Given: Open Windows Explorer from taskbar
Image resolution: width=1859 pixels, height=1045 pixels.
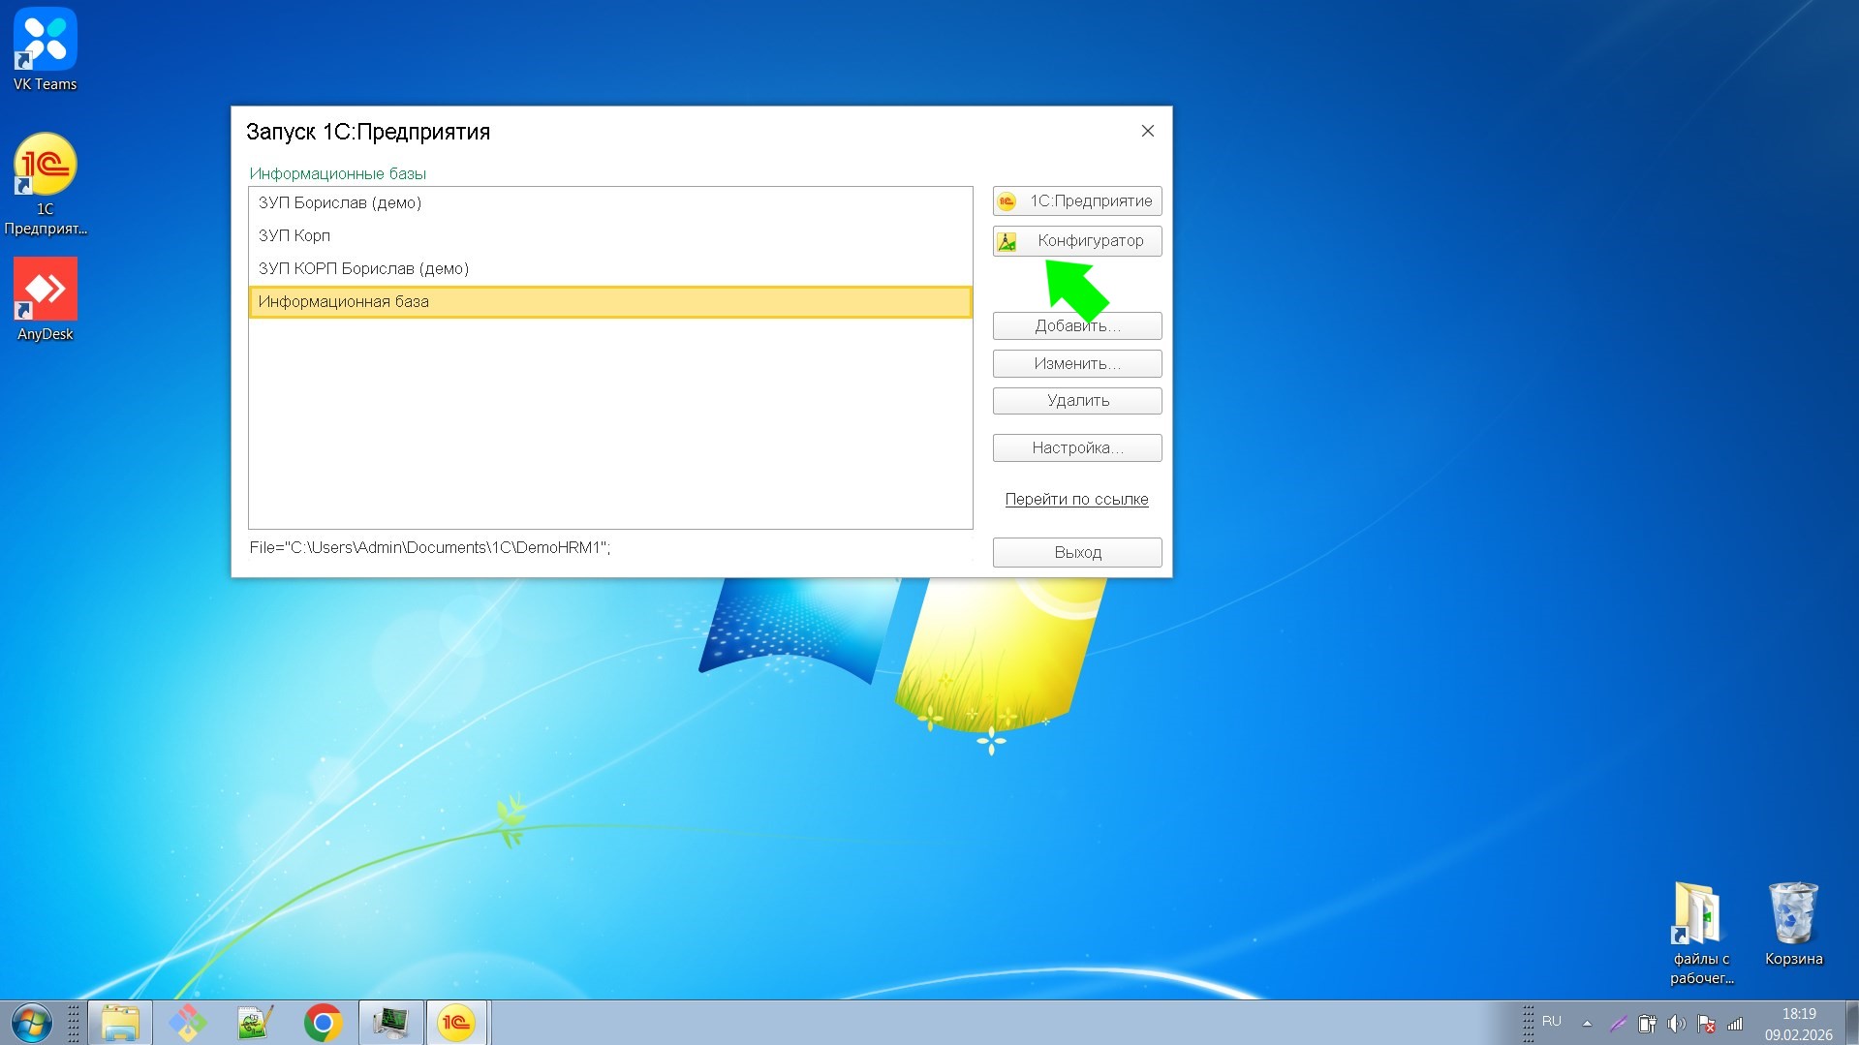Looking at the screenshot, I should click(120, 1023).
